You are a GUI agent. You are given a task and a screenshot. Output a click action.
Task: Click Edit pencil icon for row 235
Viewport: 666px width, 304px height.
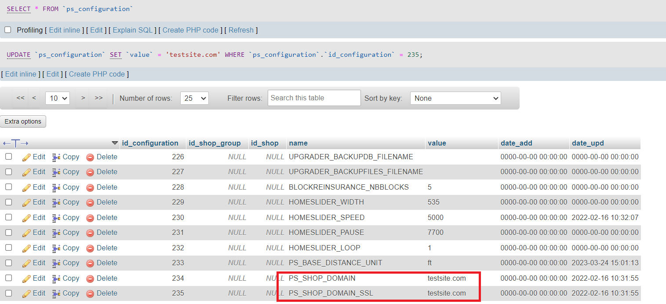(x=26, y=293)
